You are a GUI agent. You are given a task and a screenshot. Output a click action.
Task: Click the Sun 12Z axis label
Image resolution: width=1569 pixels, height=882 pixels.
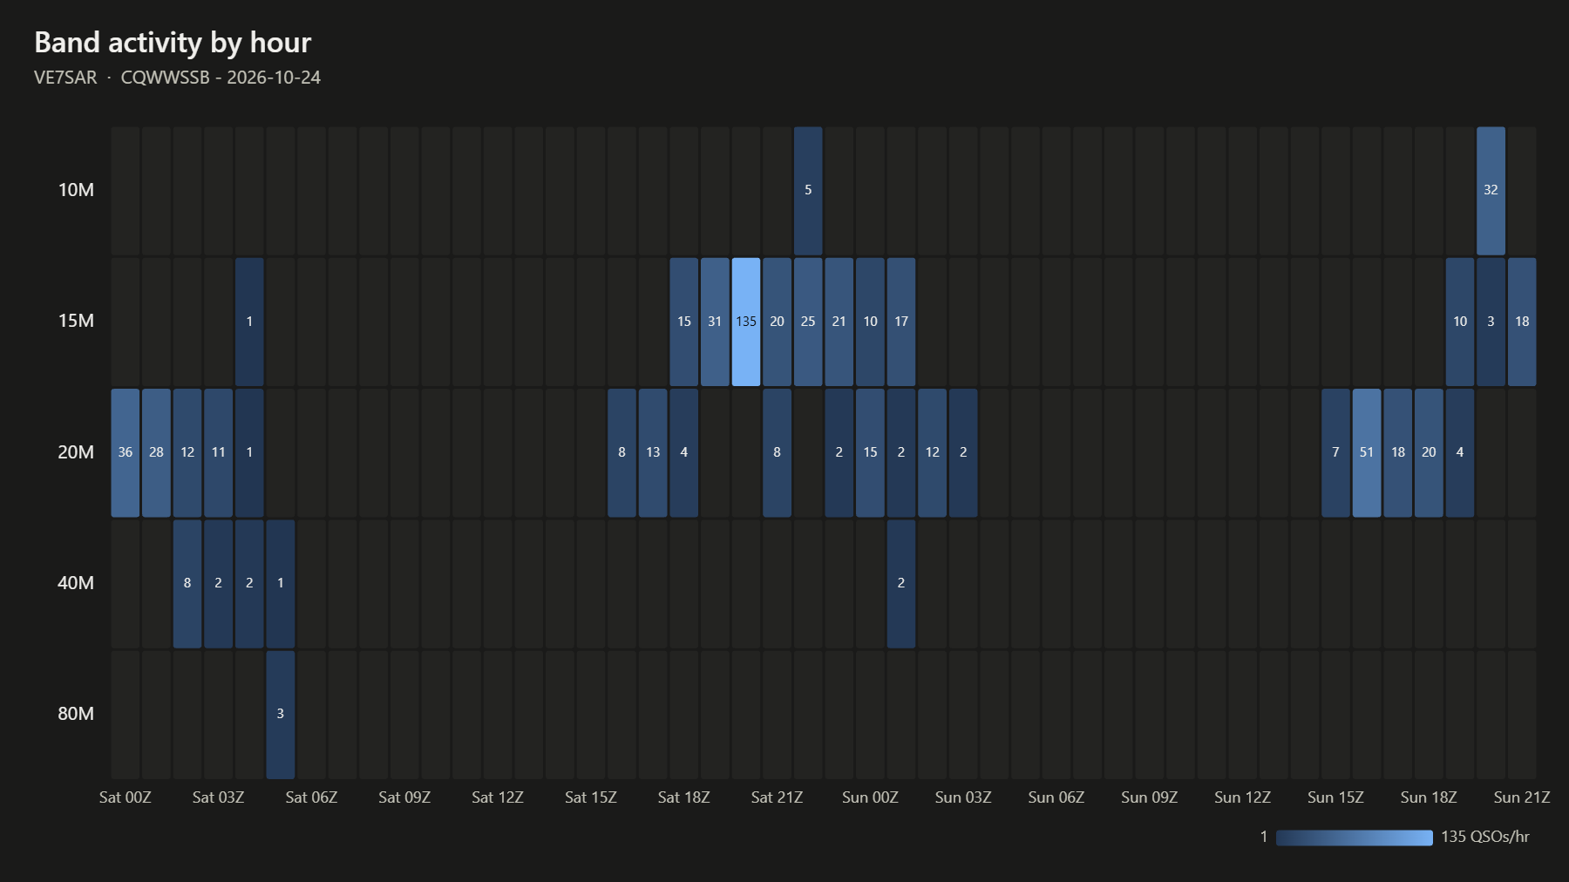point(1242,797)
